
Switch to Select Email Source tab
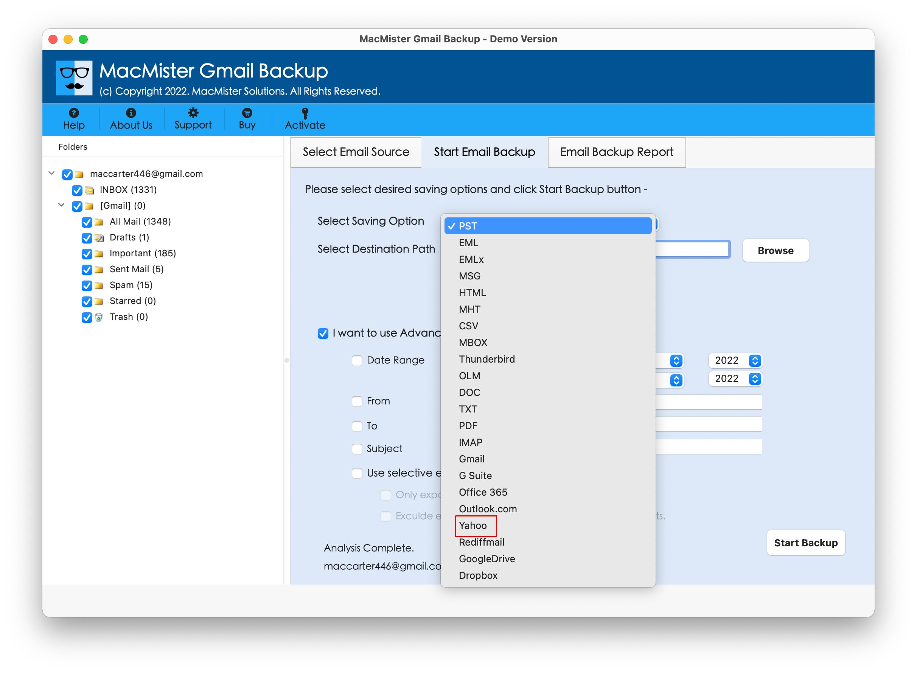[x=355, y=152]
